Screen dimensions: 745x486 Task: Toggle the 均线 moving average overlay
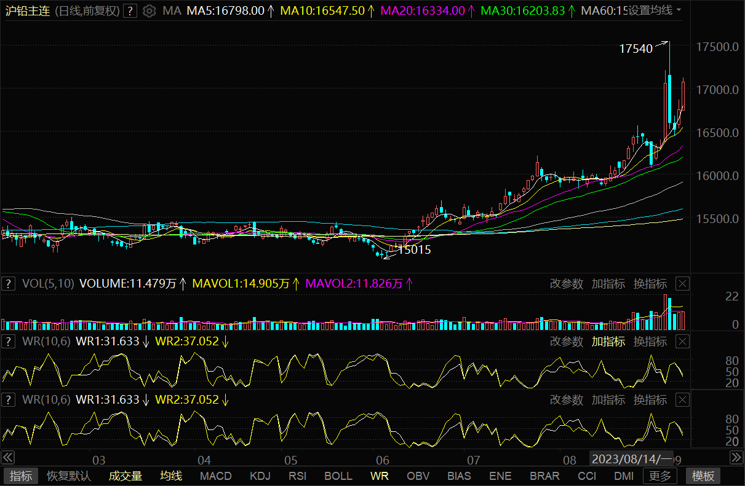[171, 476]
